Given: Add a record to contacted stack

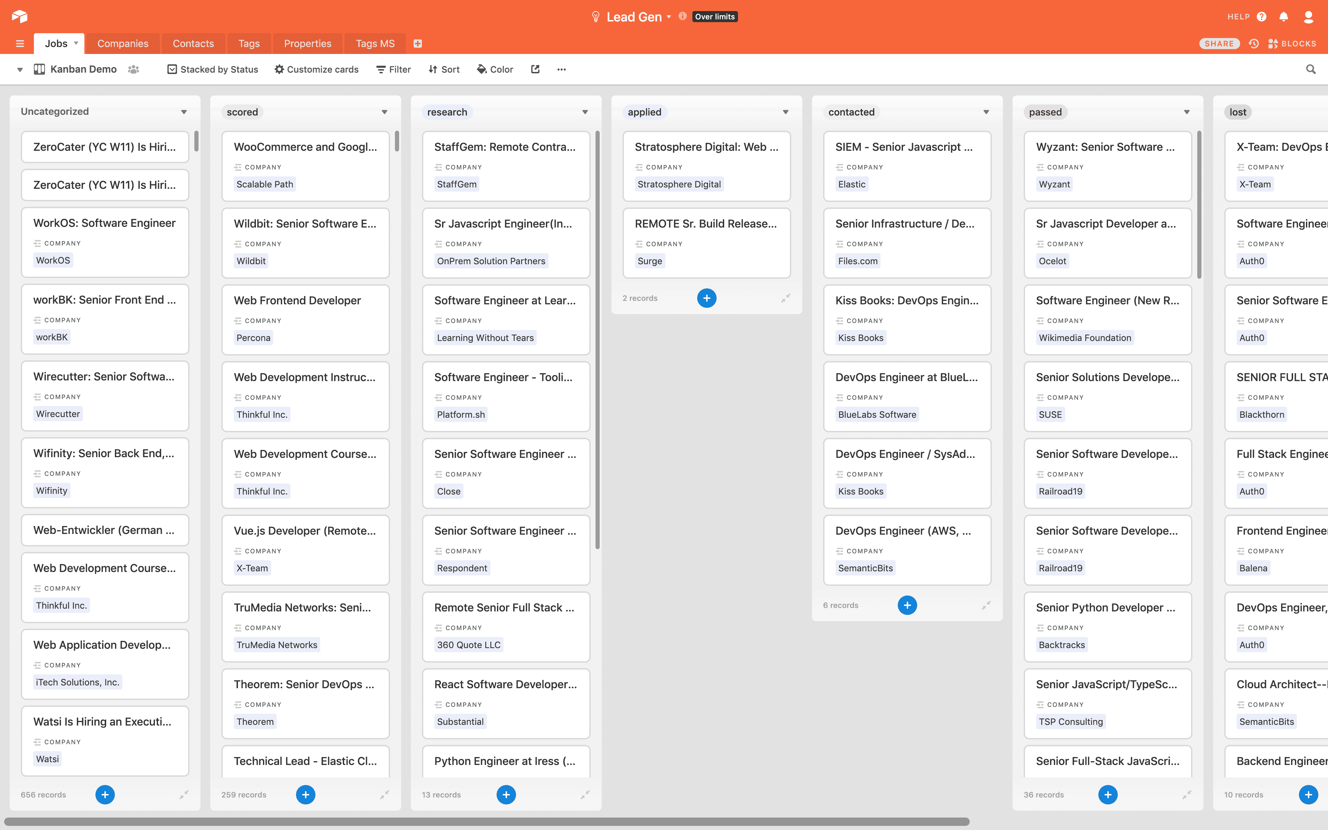Looking at the screenshot, I should click(907, 605).
